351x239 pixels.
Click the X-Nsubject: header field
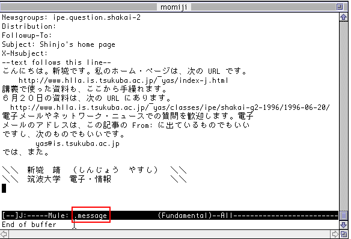pos(25,53)
